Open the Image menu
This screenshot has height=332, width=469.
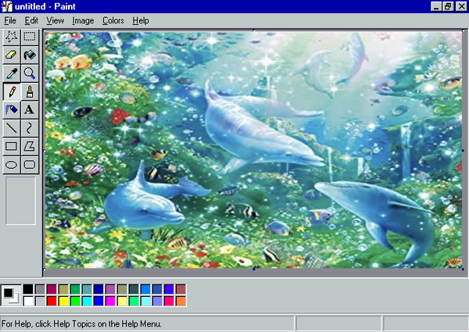click(x=83, y=20)
